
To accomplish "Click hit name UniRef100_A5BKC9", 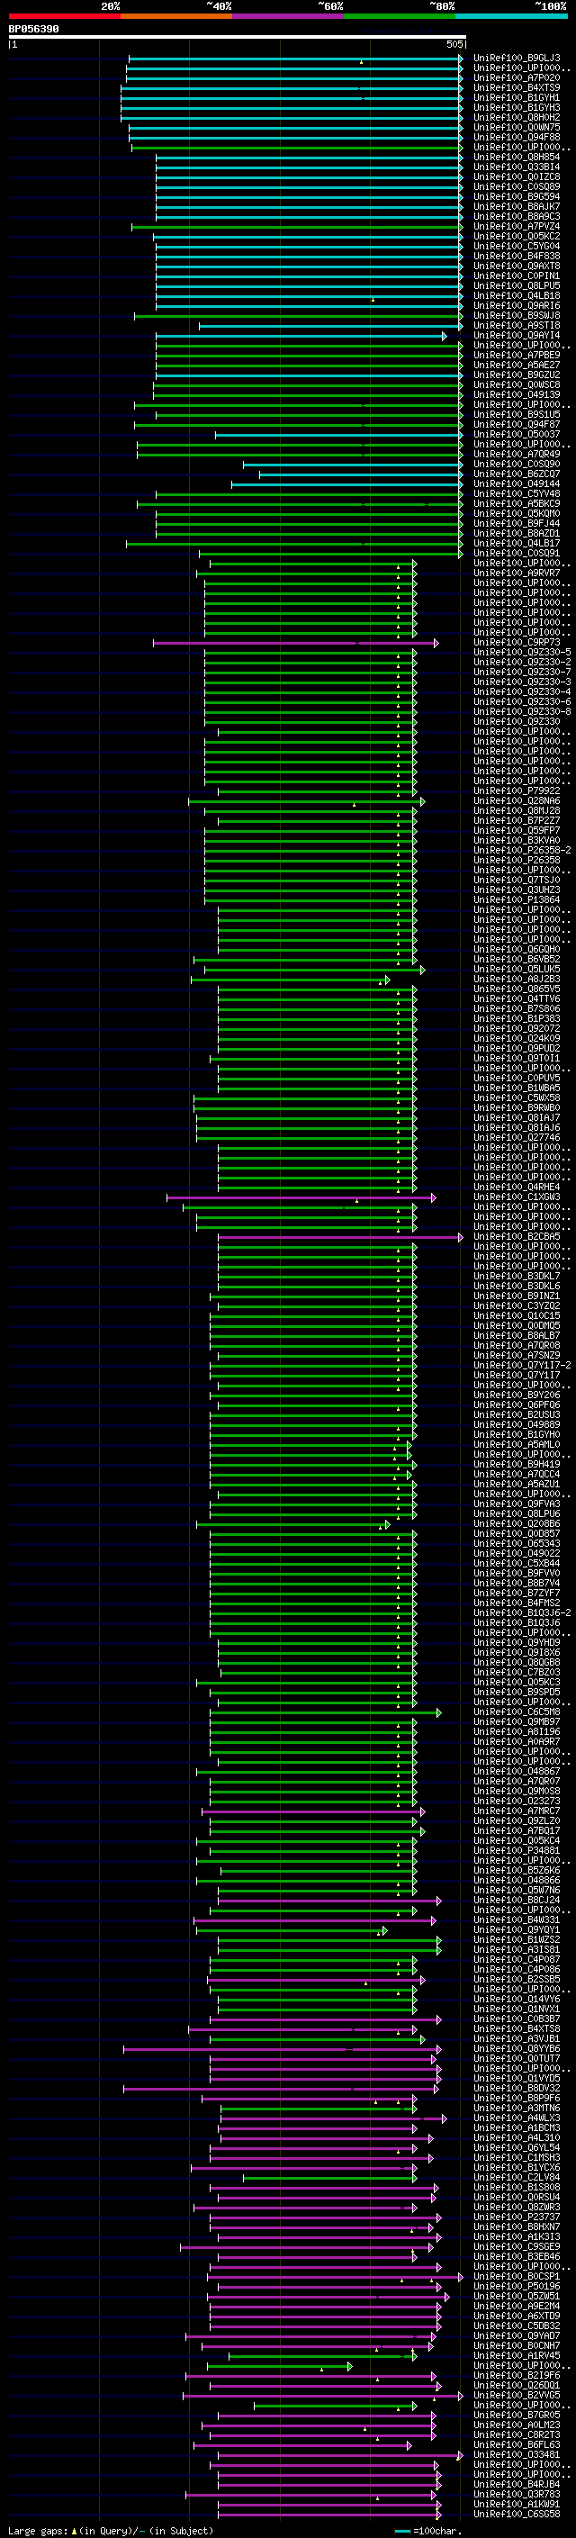I will [517, 503].
